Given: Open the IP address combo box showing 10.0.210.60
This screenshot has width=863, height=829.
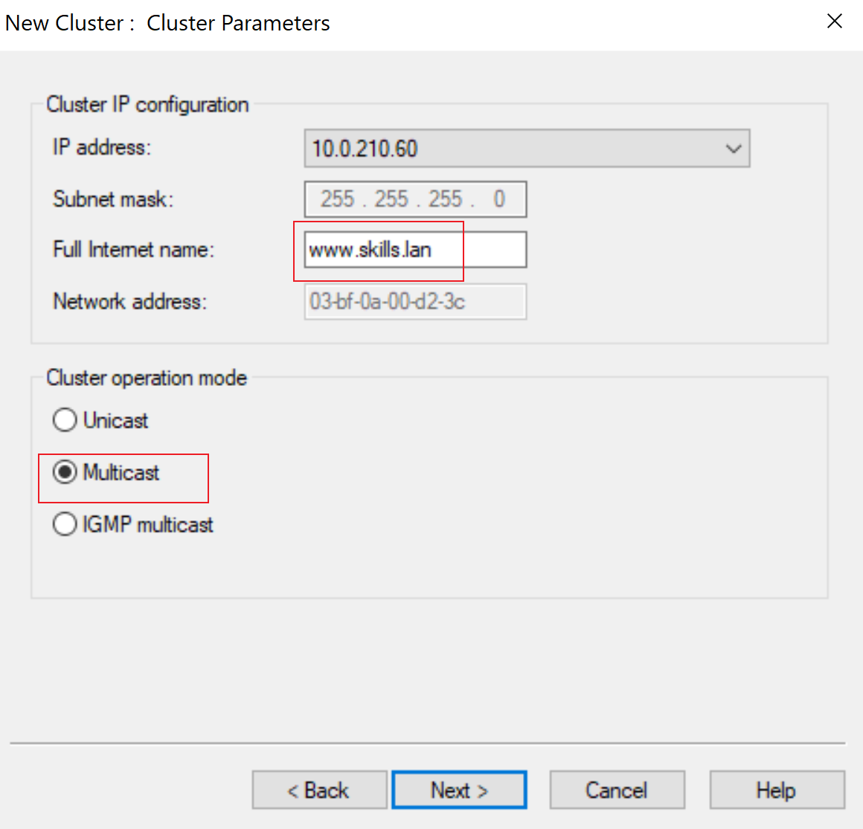Looking at the screenshot, I should (x=527, y=149).
